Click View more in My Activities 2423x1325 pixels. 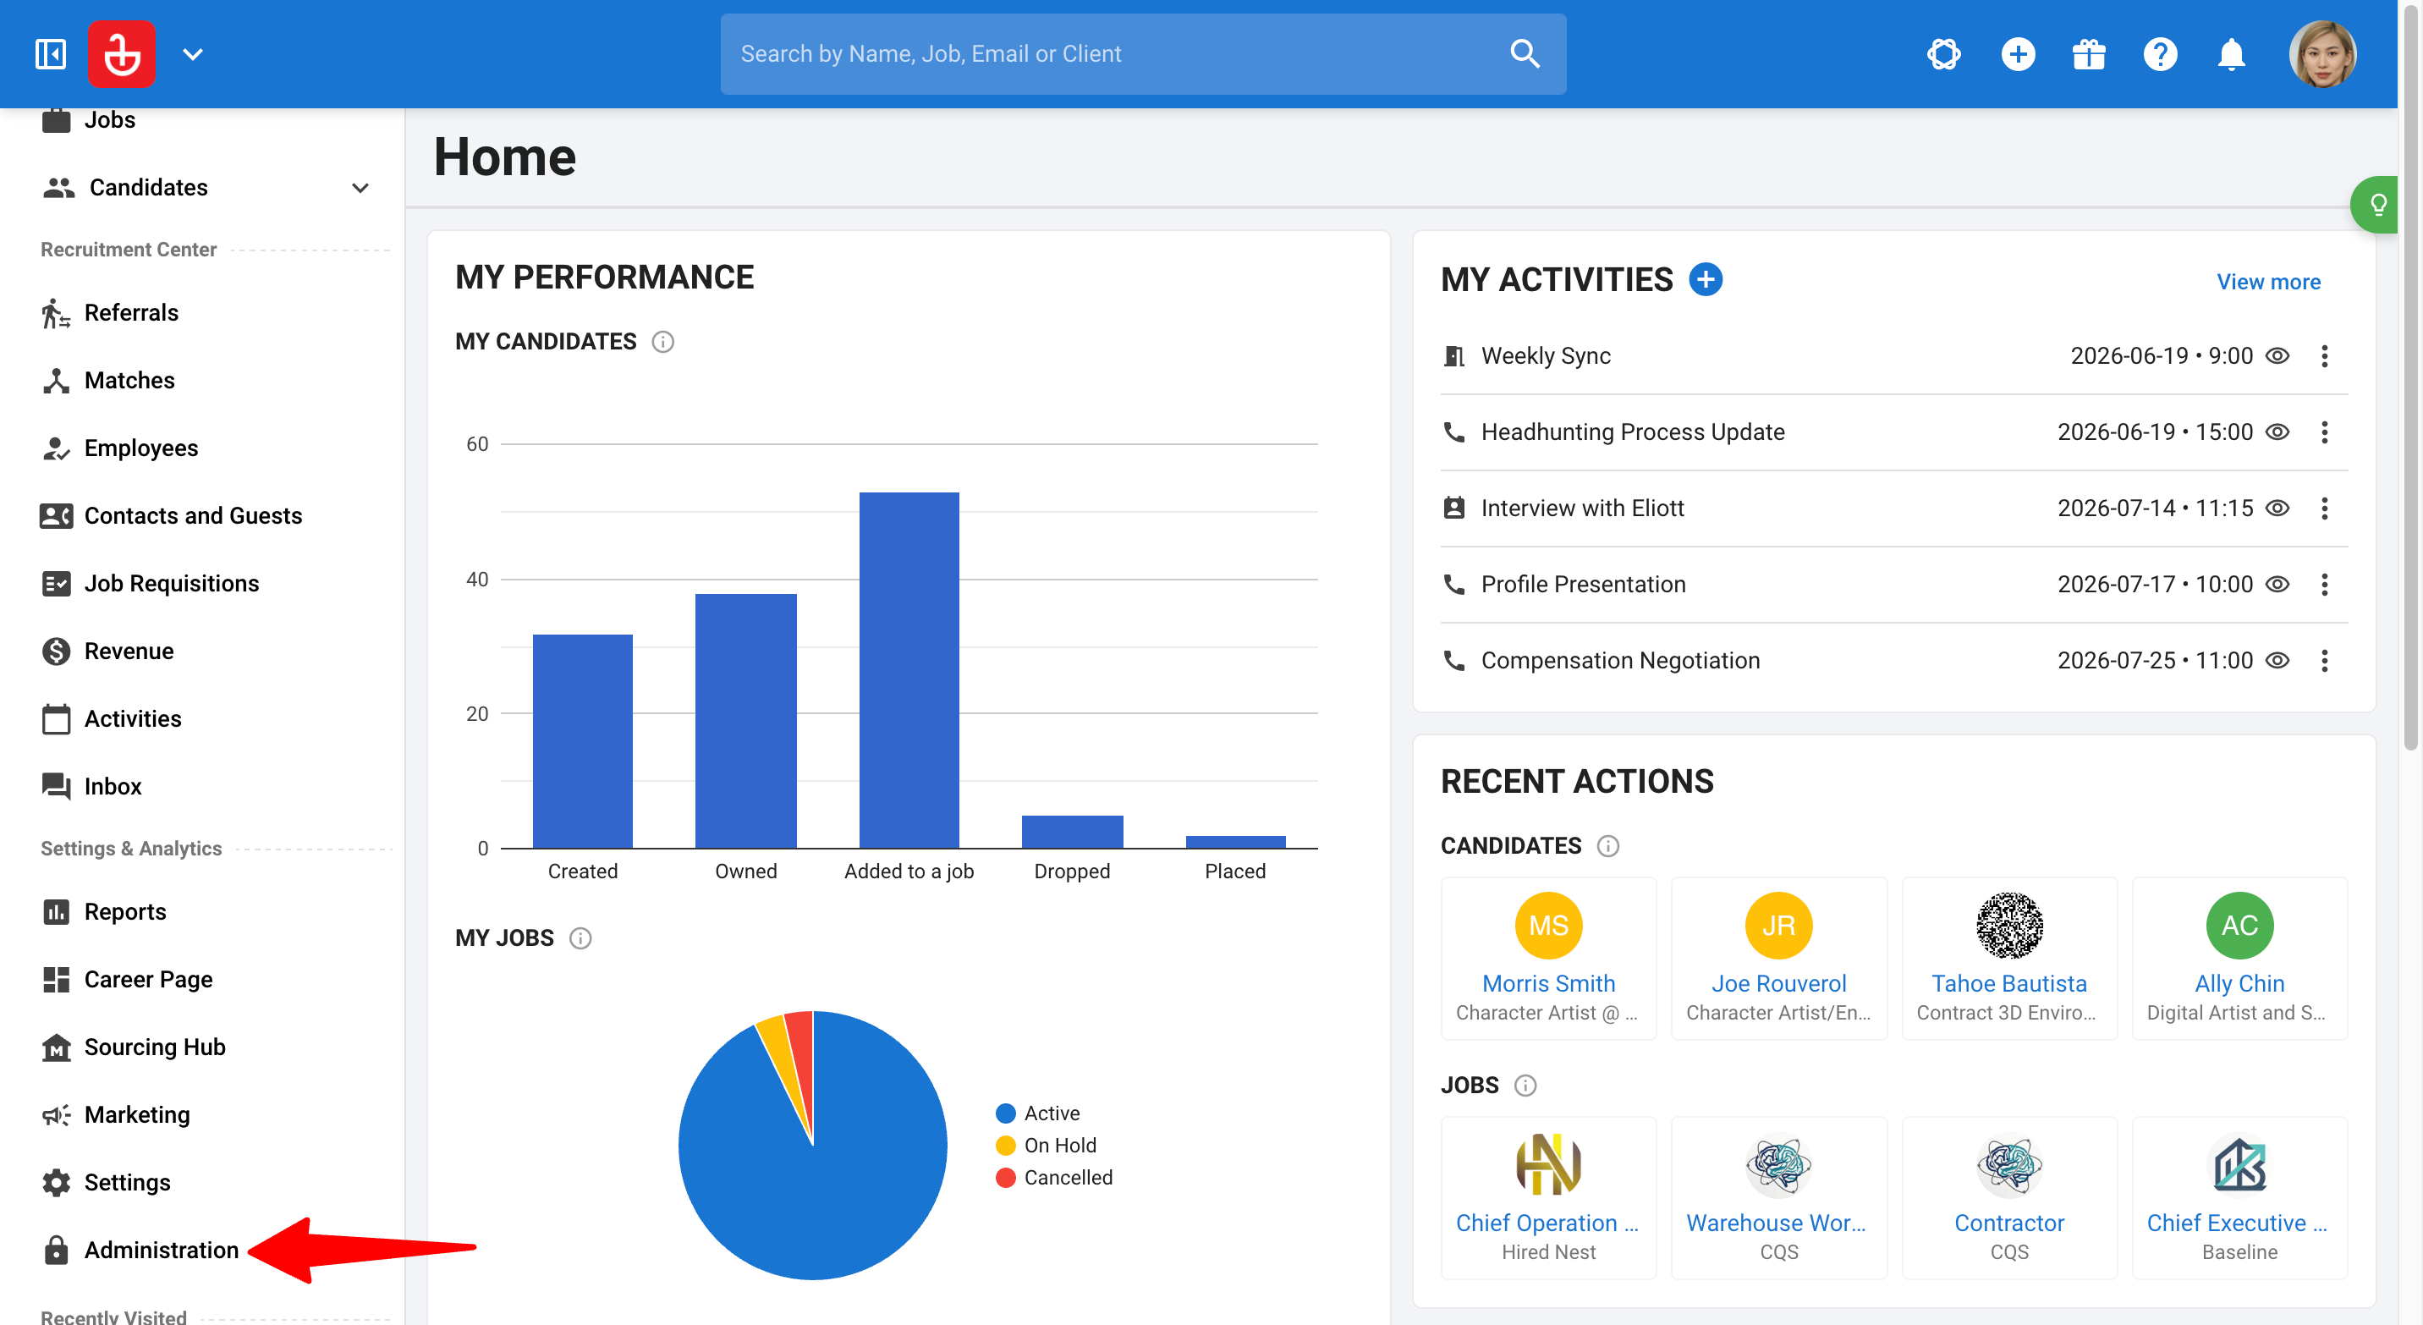(2268, 281)
